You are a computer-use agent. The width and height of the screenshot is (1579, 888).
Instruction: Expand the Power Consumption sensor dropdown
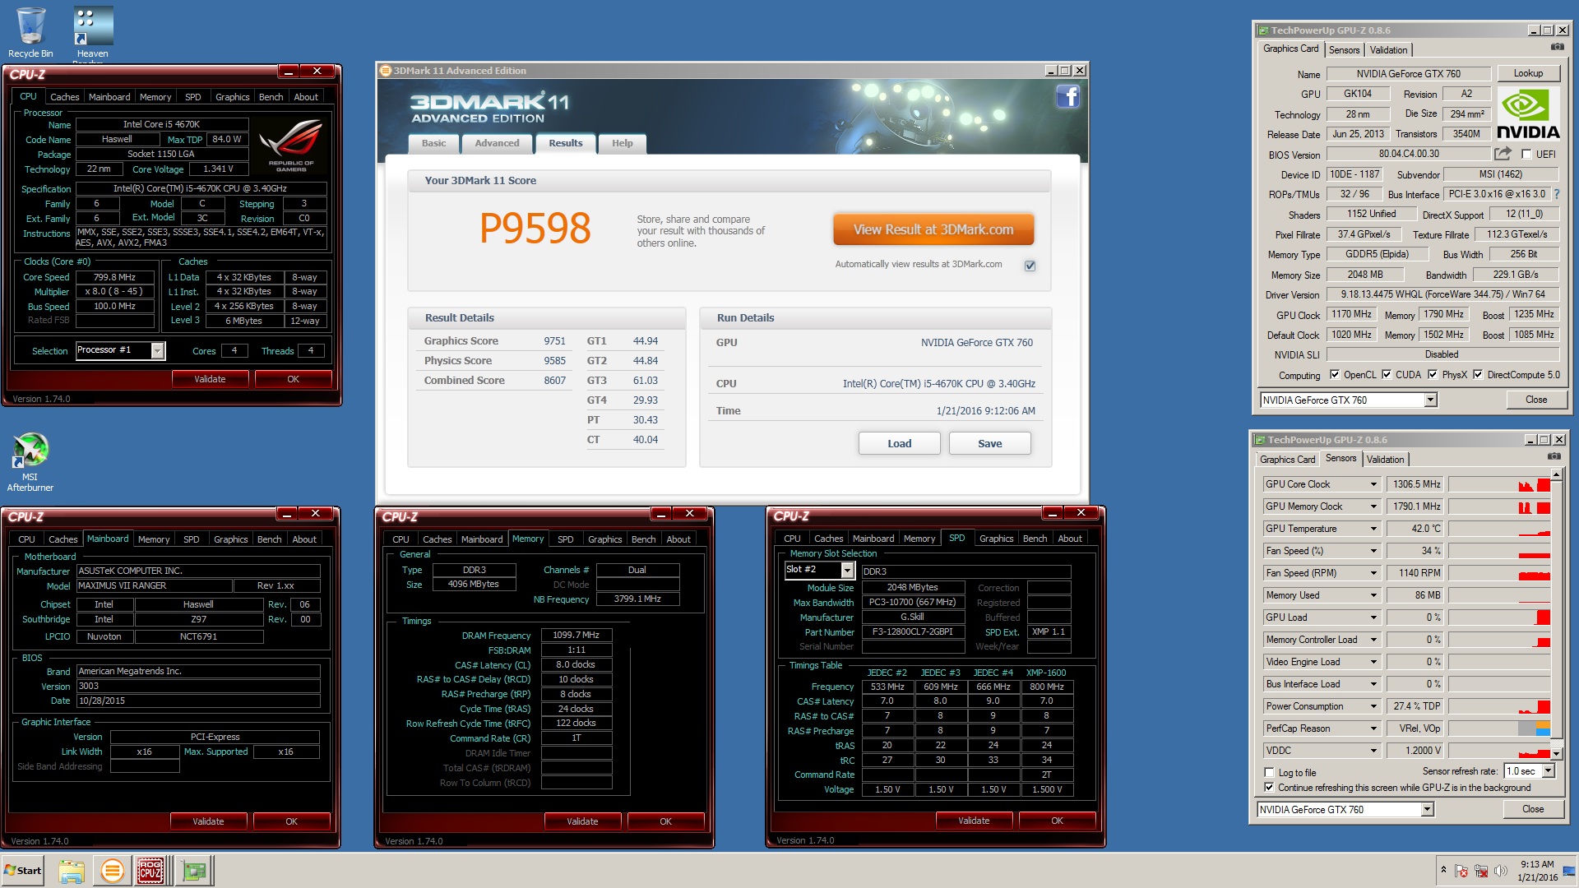click(x=1373, y=706)
